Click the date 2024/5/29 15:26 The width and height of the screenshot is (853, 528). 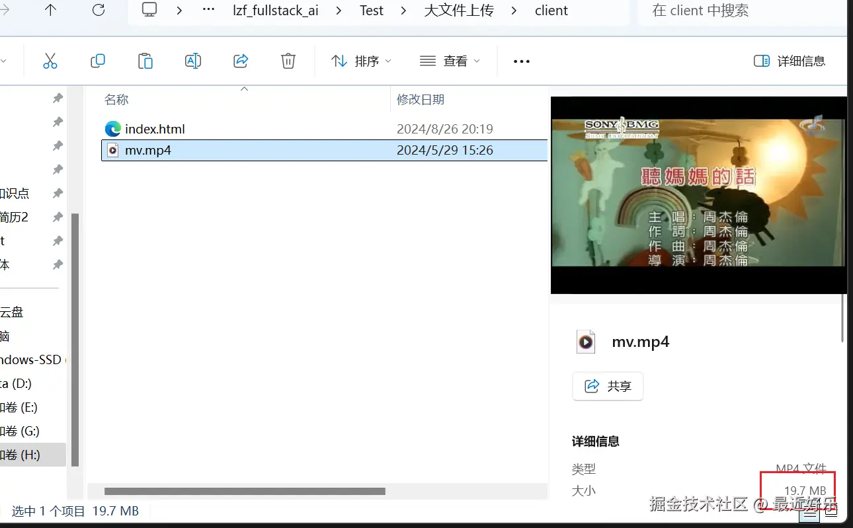[x=445, y=150]
